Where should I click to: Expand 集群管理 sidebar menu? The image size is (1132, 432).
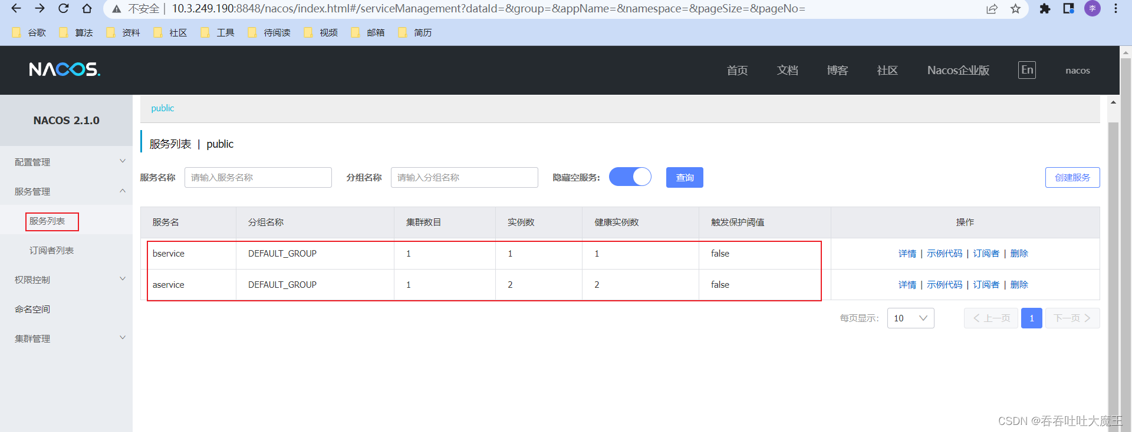(x=66, y=338)
